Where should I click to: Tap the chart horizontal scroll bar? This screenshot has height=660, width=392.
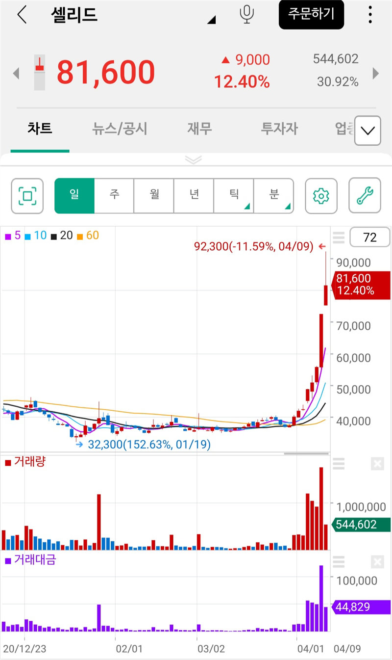(x=307, y=453)
